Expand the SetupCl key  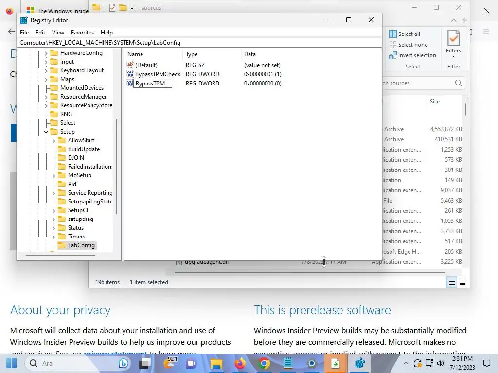(53, 211)
